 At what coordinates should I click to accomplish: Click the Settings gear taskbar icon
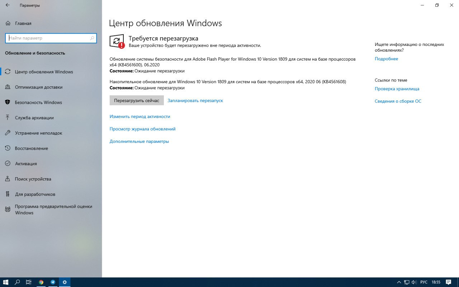(x=65, y=282)
